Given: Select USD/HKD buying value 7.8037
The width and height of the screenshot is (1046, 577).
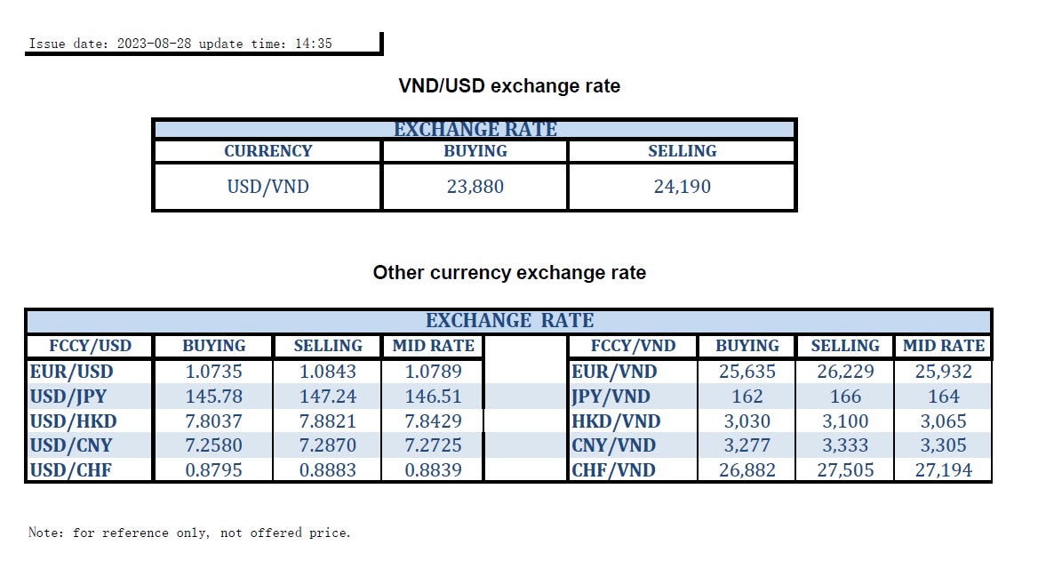Looking at the screenshot, I should (213, 421).
